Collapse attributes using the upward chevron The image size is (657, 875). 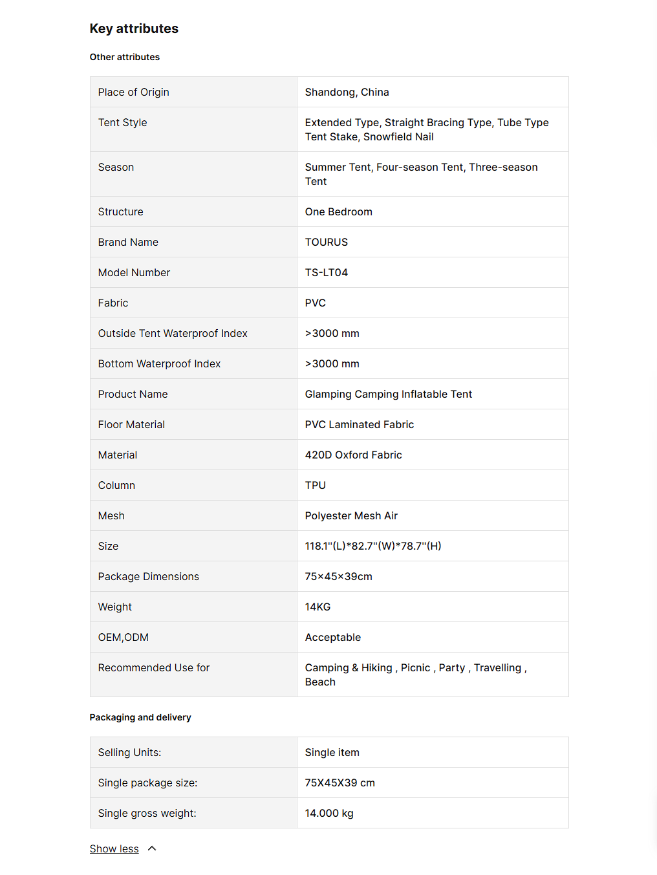pos(152,848)
